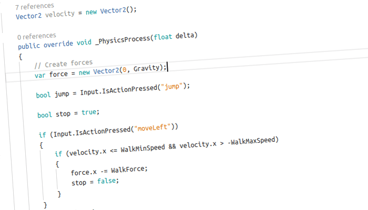
Task: Click 'WalkMinSpeed' in the if condition
Action: (142, 149)
